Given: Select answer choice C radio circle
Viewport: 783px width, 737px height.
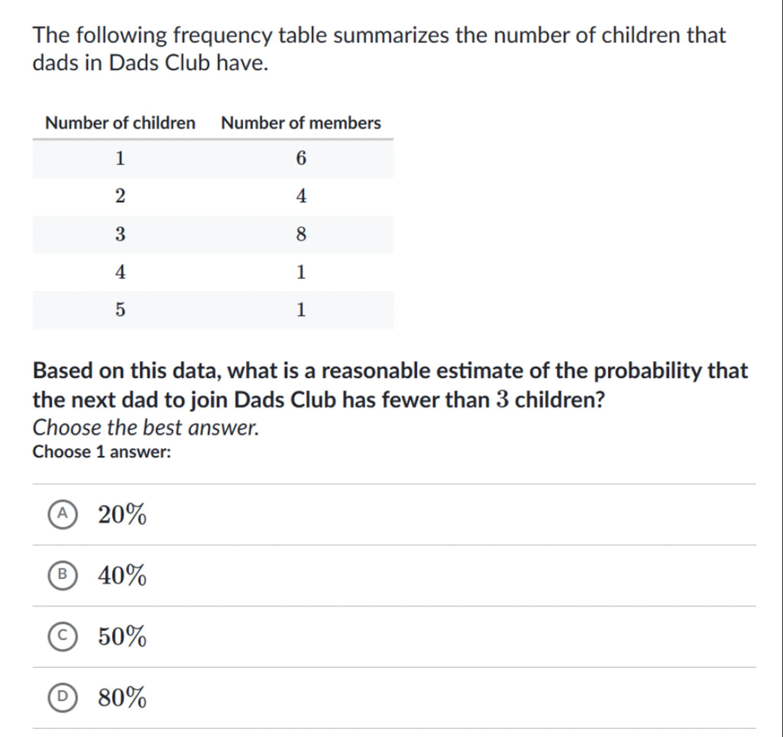Looking at the screenshot, I should (x=62, y=636).
